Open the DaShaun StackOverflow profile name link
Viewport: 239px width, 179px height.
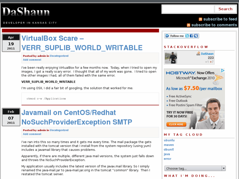click(207, 54)
